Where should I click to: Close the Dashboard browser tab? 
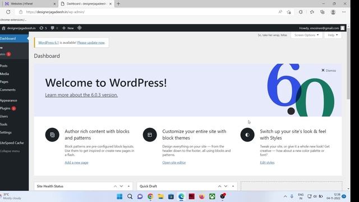click(111, 4)
